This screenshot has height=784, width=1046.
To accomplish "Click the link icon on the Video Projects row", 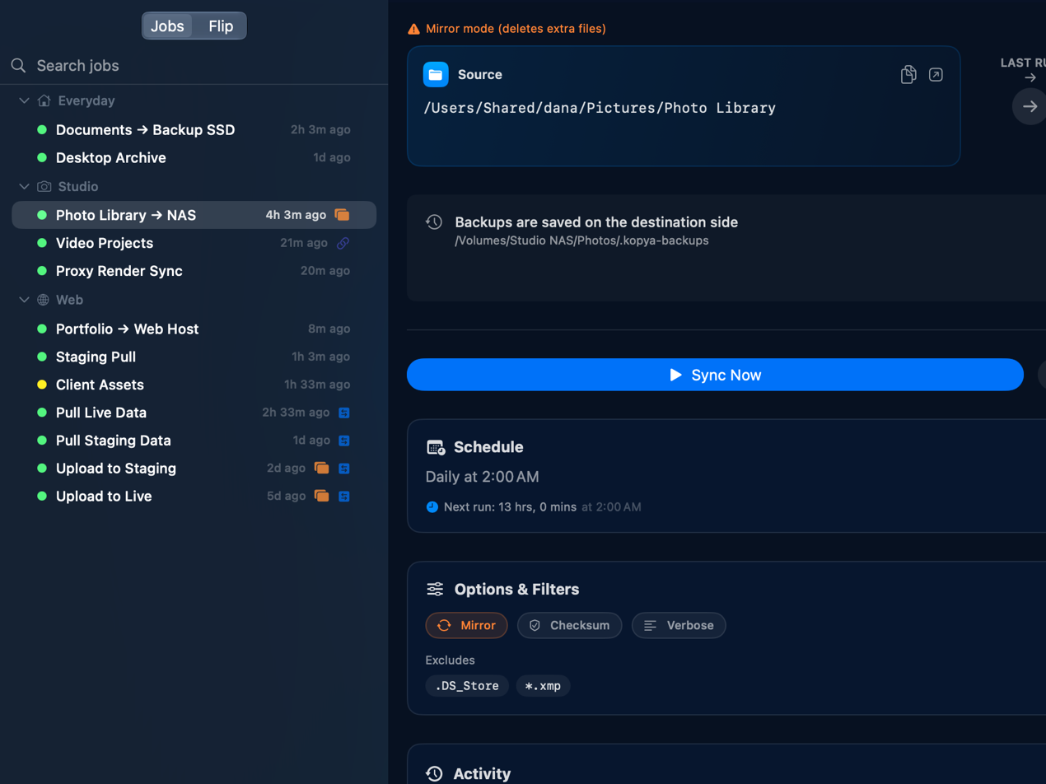I will click(343, 243).
